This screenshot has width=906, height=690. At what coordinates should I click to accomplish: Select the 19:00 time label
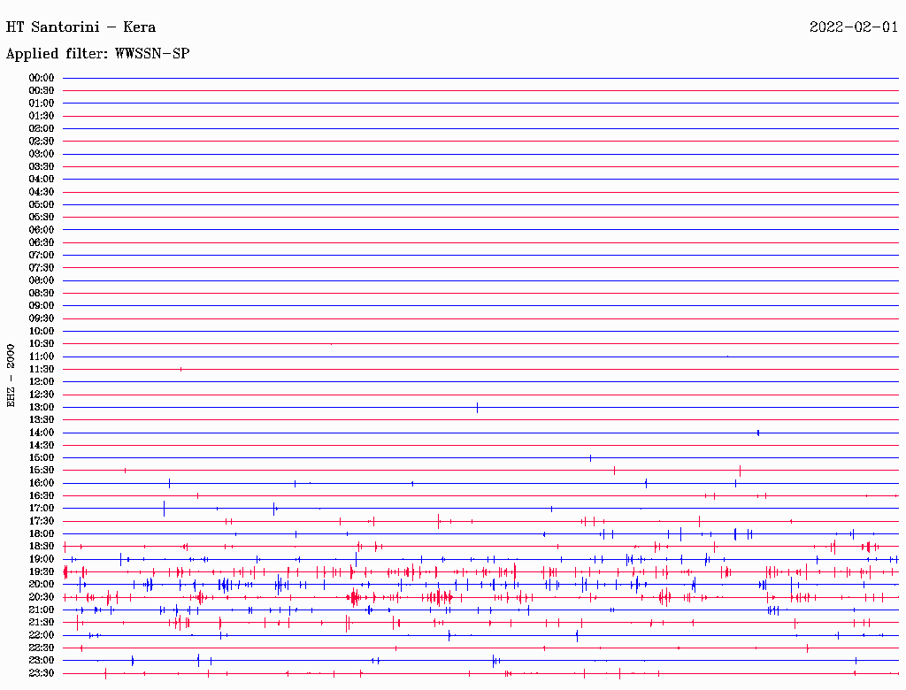click(42, 559)
